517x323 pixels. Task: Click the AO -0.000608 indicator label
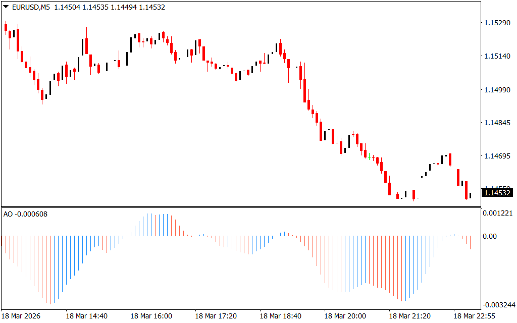(x=25, y=214)
